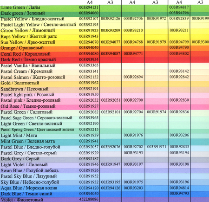209x202 pixels.
Task: Select code 003R92126 in Pastel Yellow row
Action: coord(111,19)
